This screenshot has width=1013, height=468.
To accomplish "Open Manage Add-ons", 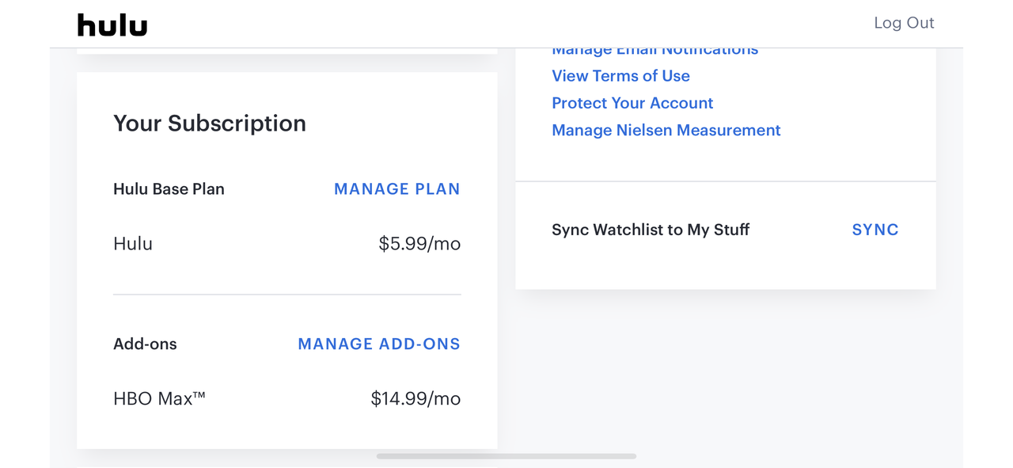I will pyautogui.click(x=379, y=344).
